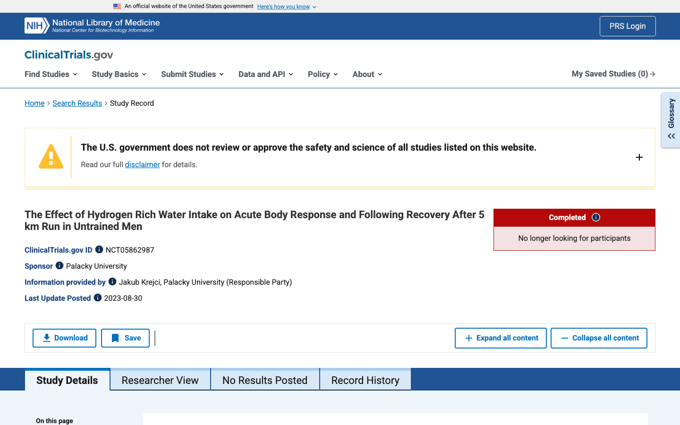Click the My Saved Studies arrow icon

tap(653, 74)
